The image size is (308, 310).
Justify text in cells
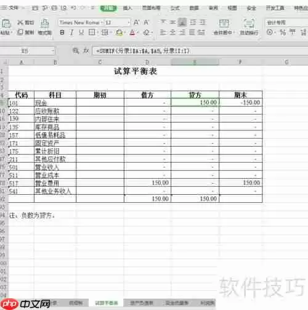pos(192,32)
